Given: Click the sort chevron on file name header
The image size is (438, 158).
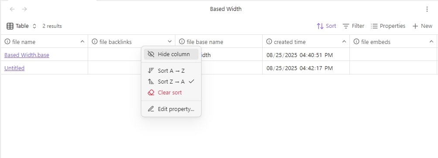Looking at the screenshot, I should [82, 41].
